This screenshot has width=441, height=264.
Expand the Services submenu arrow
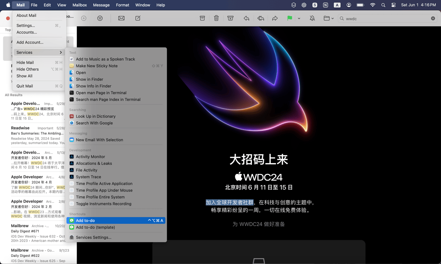[x=61, y=52]
